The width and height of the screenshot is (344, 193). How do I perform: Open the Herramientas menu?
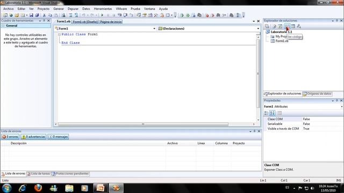point(103,9)
